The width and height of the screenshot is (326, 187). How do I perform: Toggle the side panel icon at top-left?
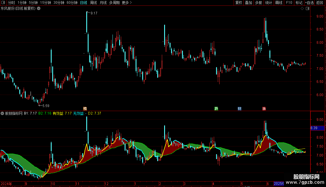coord(3,3)
